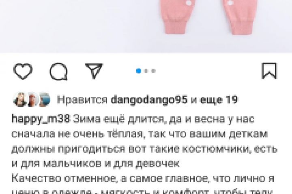This screenshot has height=194, width=292.
Task: Open the second liker's avatar
Action: [32, 100]
